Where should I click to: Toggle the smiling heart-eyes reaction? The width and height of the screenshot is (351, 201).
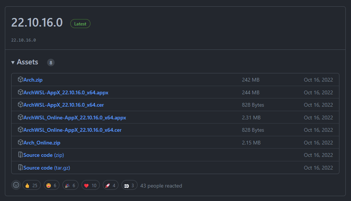point(51,185)
